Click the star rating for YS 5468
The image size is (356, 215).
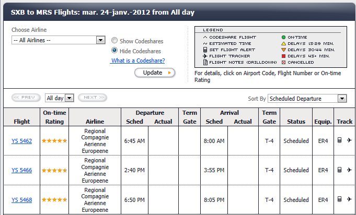54,199
